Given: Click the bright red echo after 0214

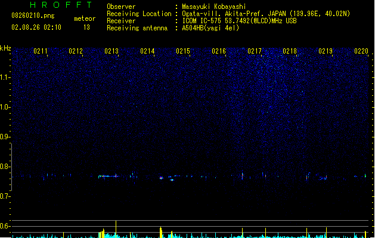Looking at the screenshot, I should click(x=161, y=178).
